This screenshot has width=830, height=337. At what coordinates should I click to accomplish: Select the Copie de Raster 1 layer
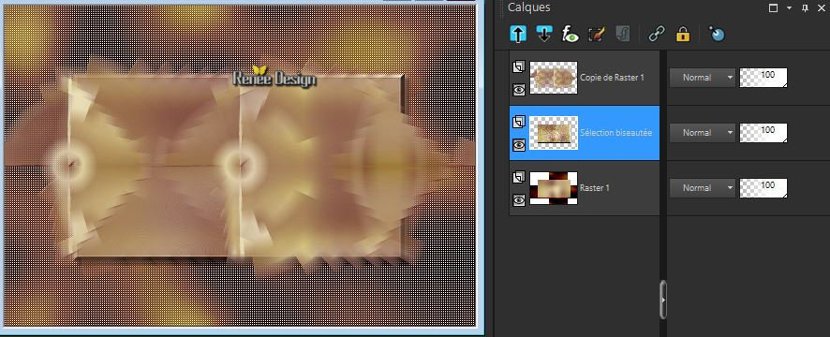point(585,78)
